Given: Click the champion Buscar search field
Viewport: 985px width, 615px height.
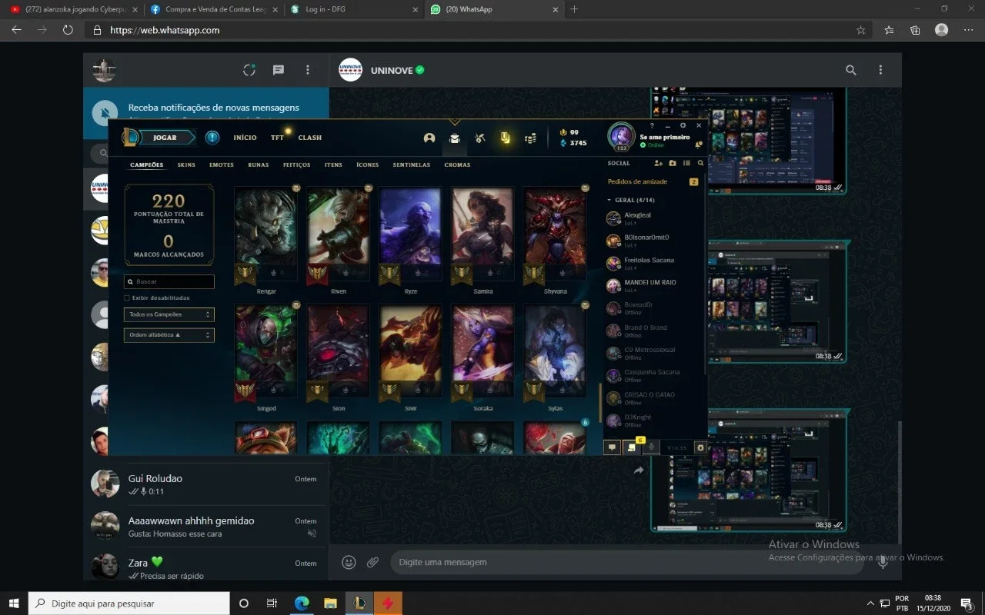Looking at the screenshot, I should click(x=169, y=281).
